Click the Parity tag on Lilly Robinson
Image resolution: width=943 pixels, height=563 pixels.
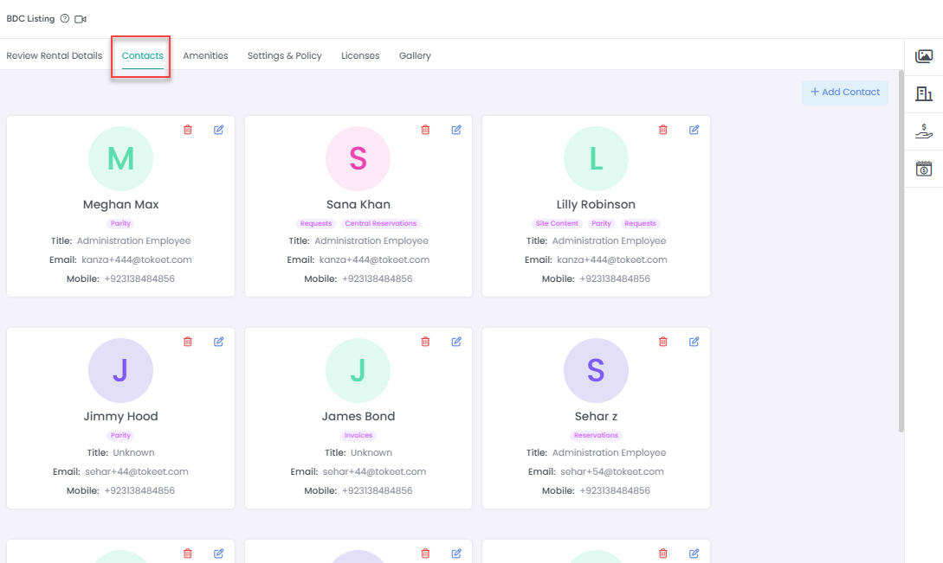coord(602,223)
